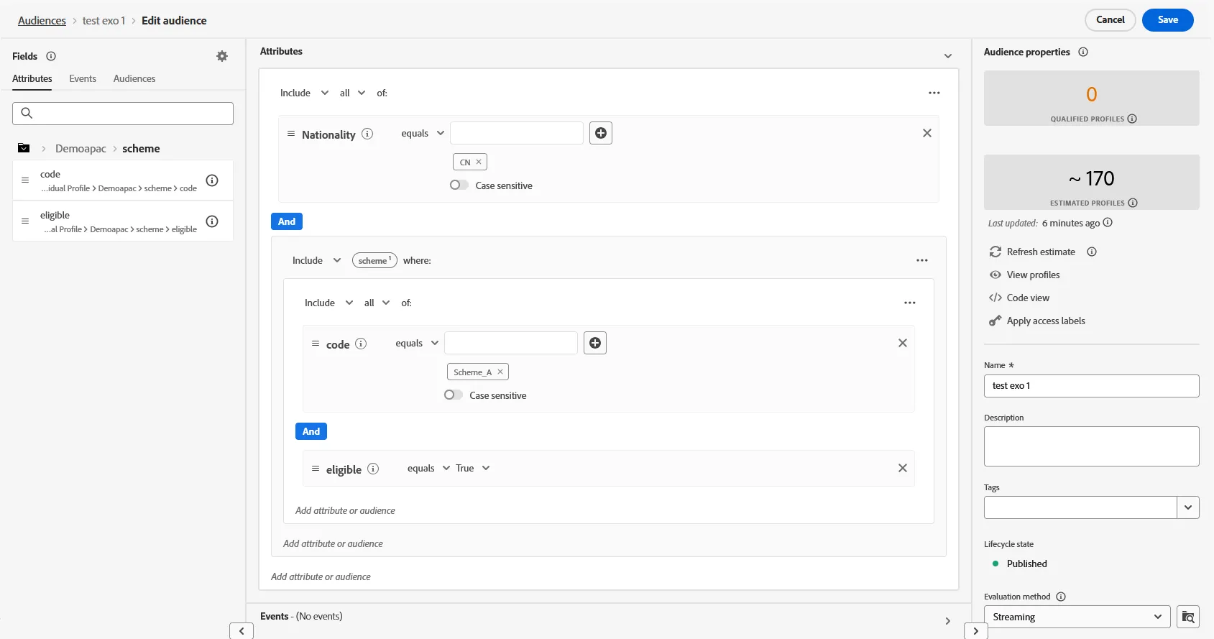Show info for code field in list
Viewport: 1214px width, 639px height.
point(212,180)
